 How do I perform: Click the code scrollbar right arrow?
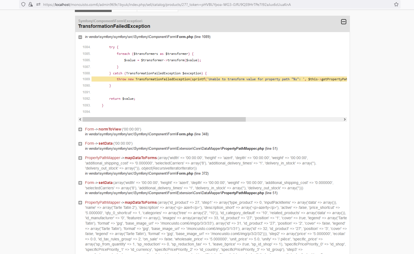345,119
